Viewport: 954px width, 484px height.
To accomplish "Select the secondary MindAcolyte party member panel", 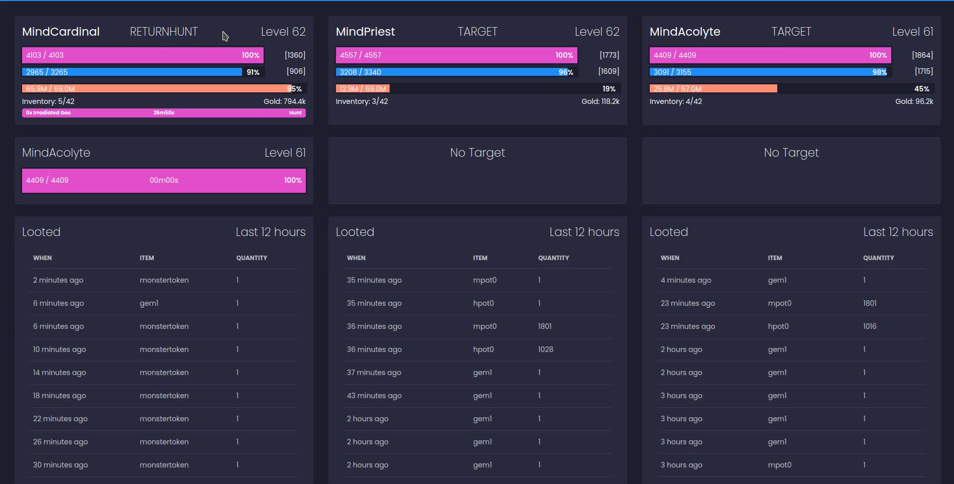I will click(164, 170).
